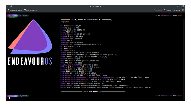Click the Kopieren toolbar button
Image resolution: width=191 pixels, height=108 pixels.
(158, 10)
